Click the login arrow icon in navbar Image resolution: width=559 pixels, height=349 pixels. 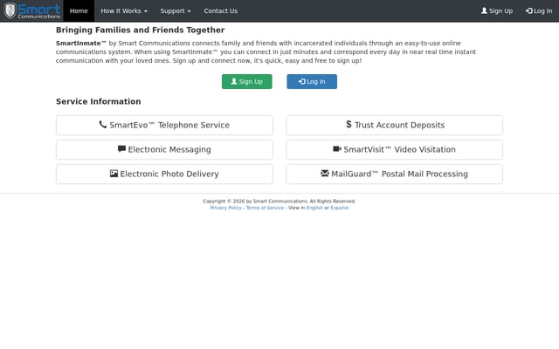coord(529,10)
